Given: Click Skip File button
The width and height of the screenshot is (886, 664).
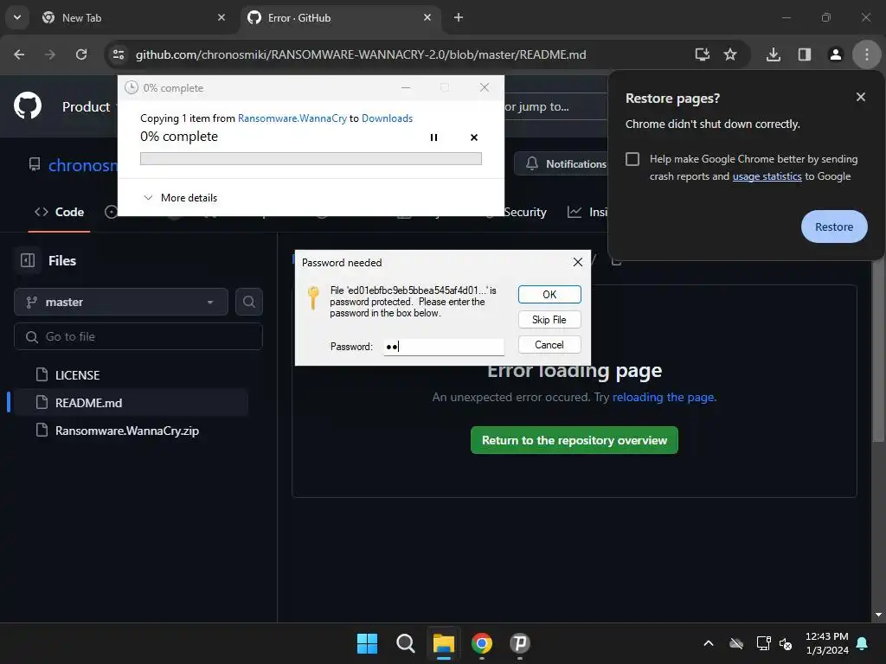Looking at the screenshot, I should (x=549, y=320).
